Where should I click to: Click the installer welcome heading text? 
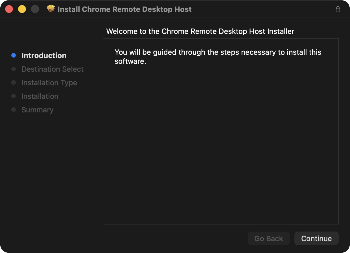200,31
